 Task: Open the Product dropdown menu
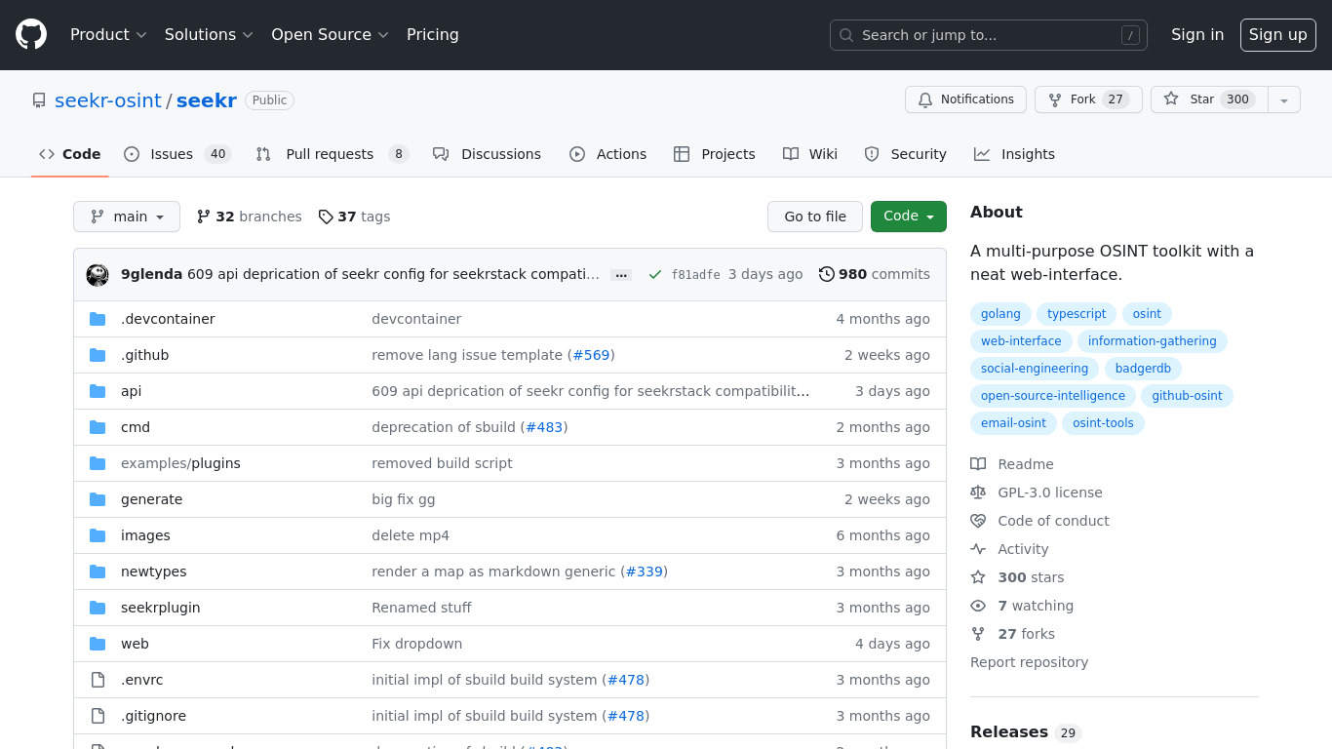coord(108,34)
